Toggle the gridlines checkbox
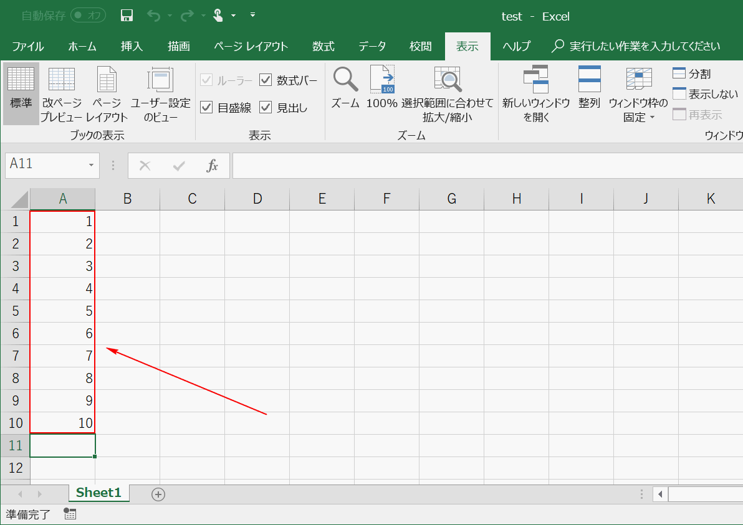 tap(206, 107)
